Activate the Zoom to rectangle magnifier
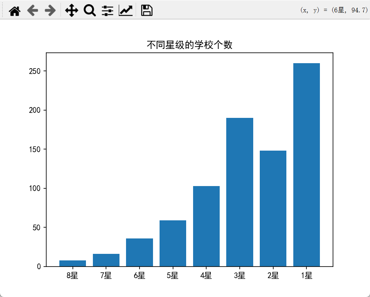The width and height of the screenshot is (370, 297). pyautogui.click(x=90, y=11)
